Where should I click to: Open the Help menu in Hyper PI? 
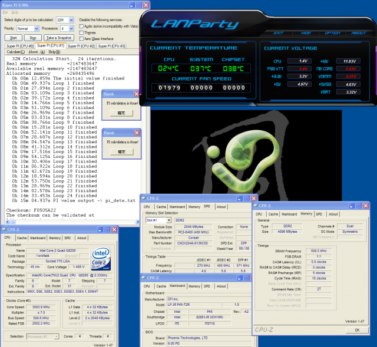tap(15, 12)
